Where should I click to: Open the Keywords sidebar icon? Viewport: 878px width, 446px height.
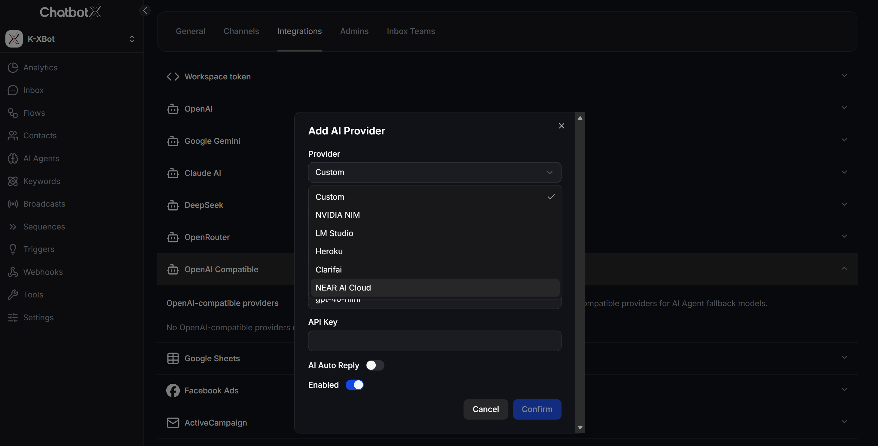(13, 181)
